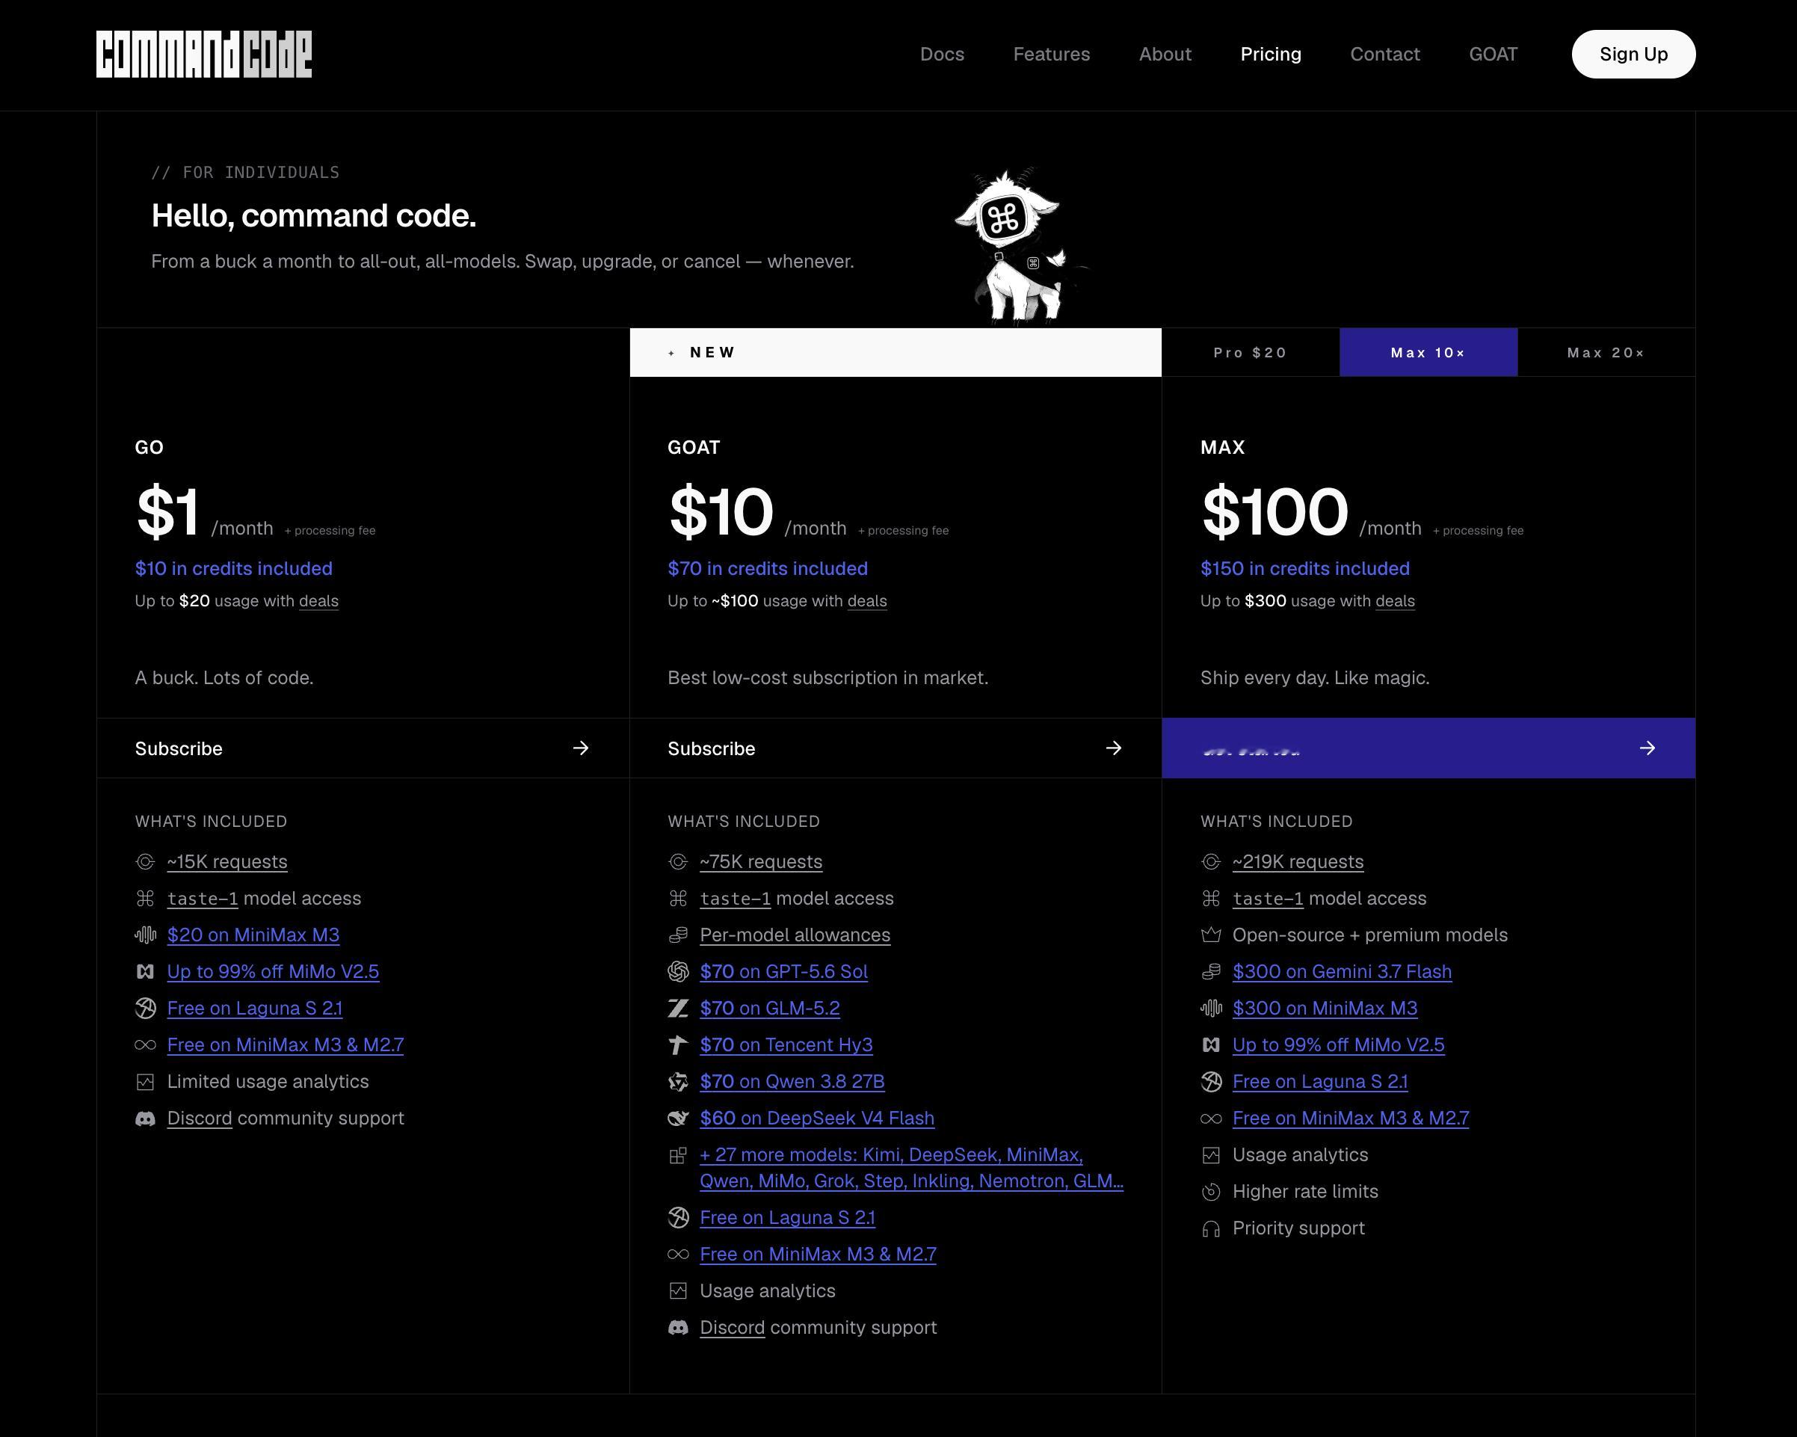
Task: Open the ~219K requests link
Action: (x=1298, y=862)
